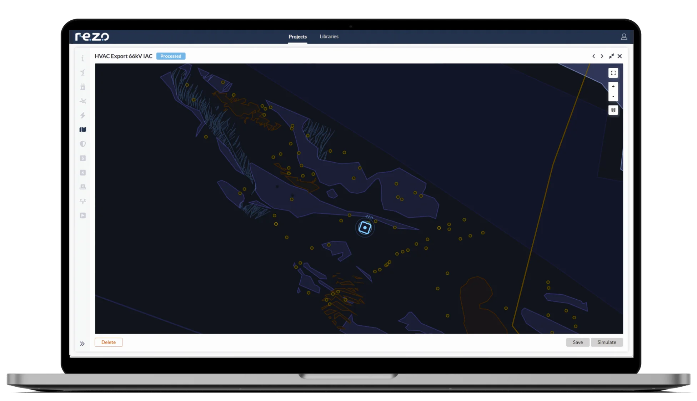Navigate to next item using right chevron
The image size is (697, 401).
pos(602,56)
